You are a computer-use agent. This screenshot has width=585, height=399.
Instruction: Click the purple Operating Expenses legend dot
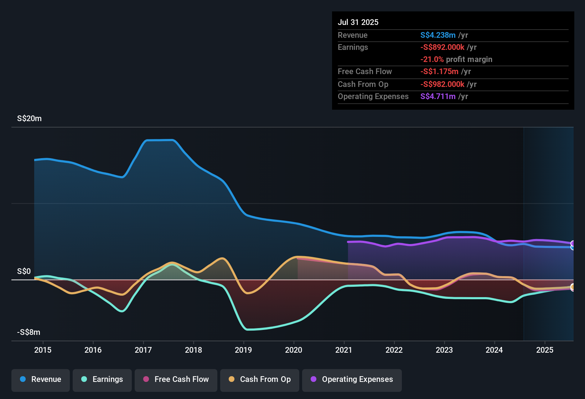pos(314,379)
